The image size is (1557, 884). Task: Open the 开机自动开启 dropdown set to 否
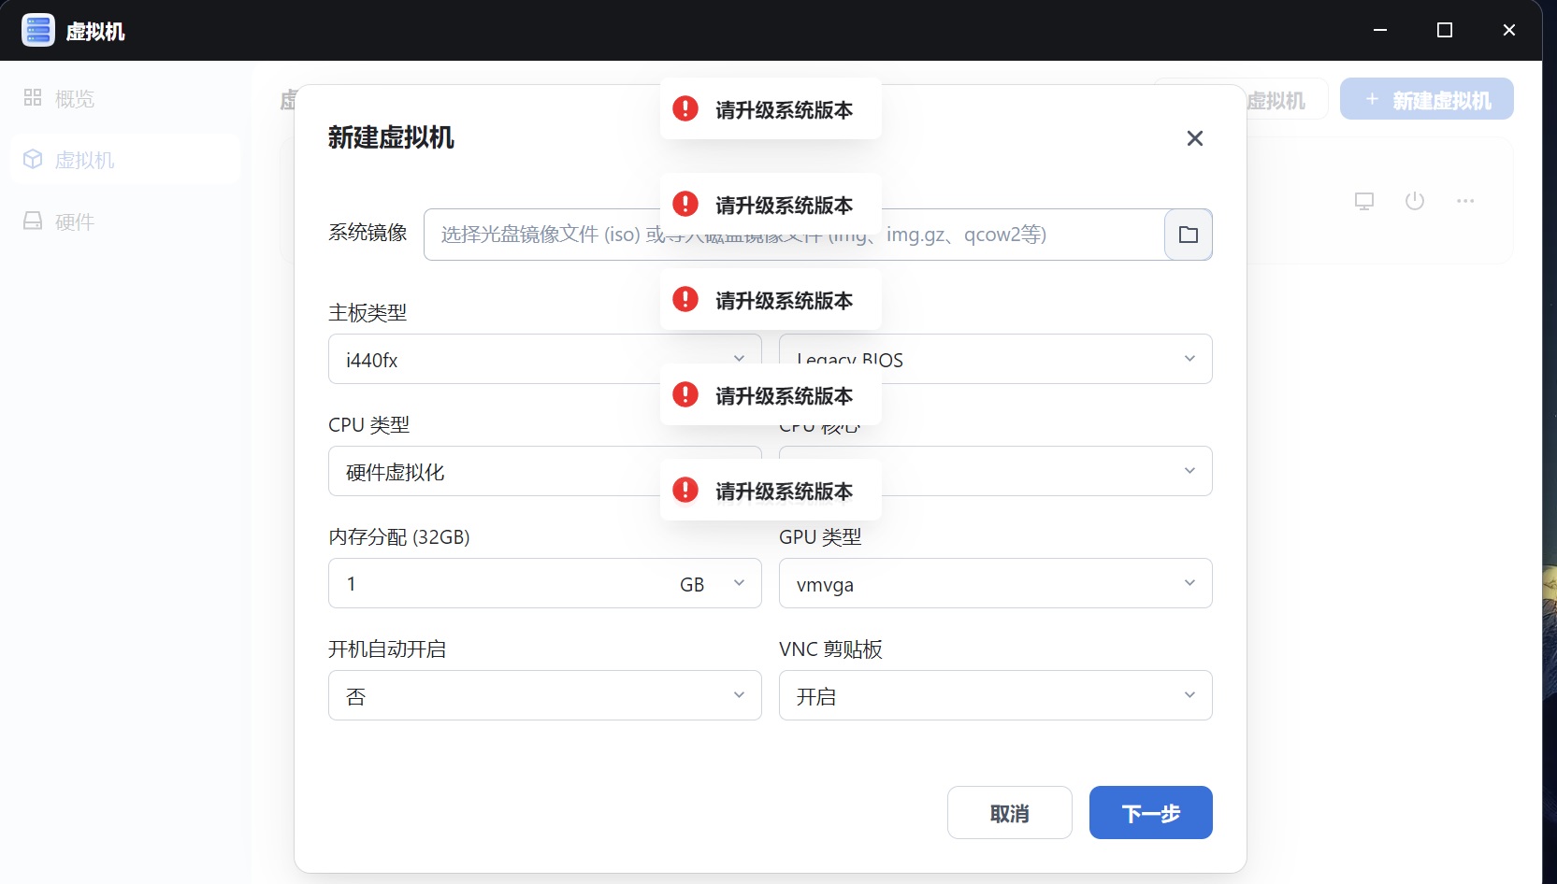click(x=544, y=696)
